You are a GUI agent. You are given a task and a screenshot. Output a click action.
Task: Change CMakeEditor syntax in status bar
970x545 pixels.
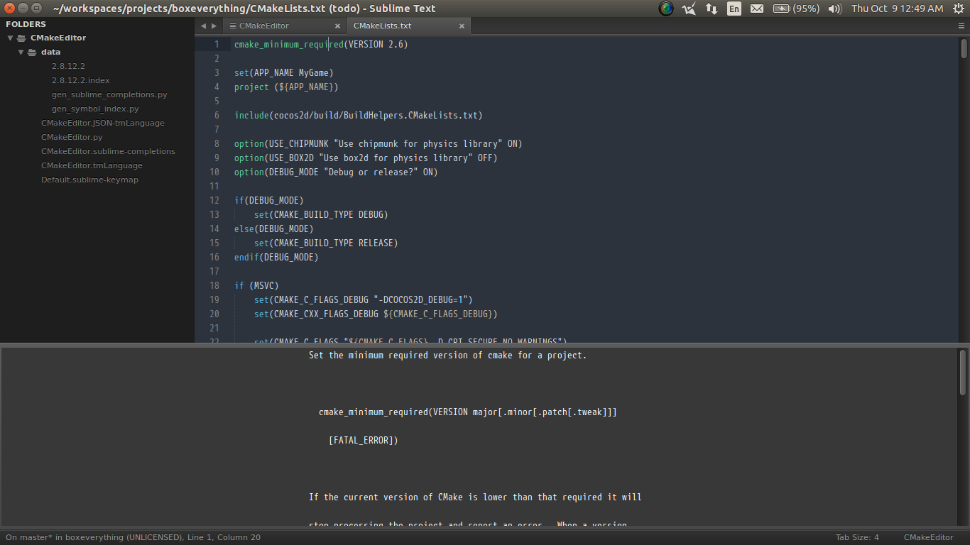928,537
